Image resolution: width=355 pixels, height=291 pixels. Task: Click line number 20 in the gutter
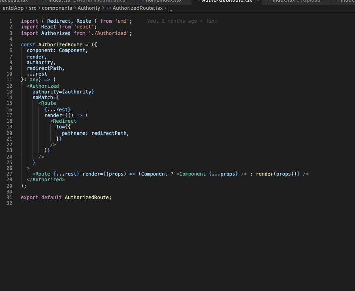coord(9,133)
